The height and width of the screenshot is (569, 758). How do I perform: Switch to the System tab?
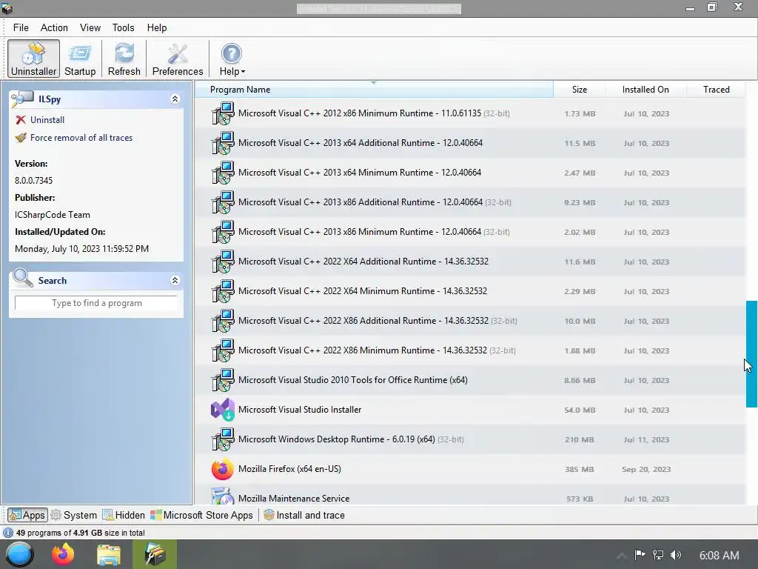click(x=74, y=515)
